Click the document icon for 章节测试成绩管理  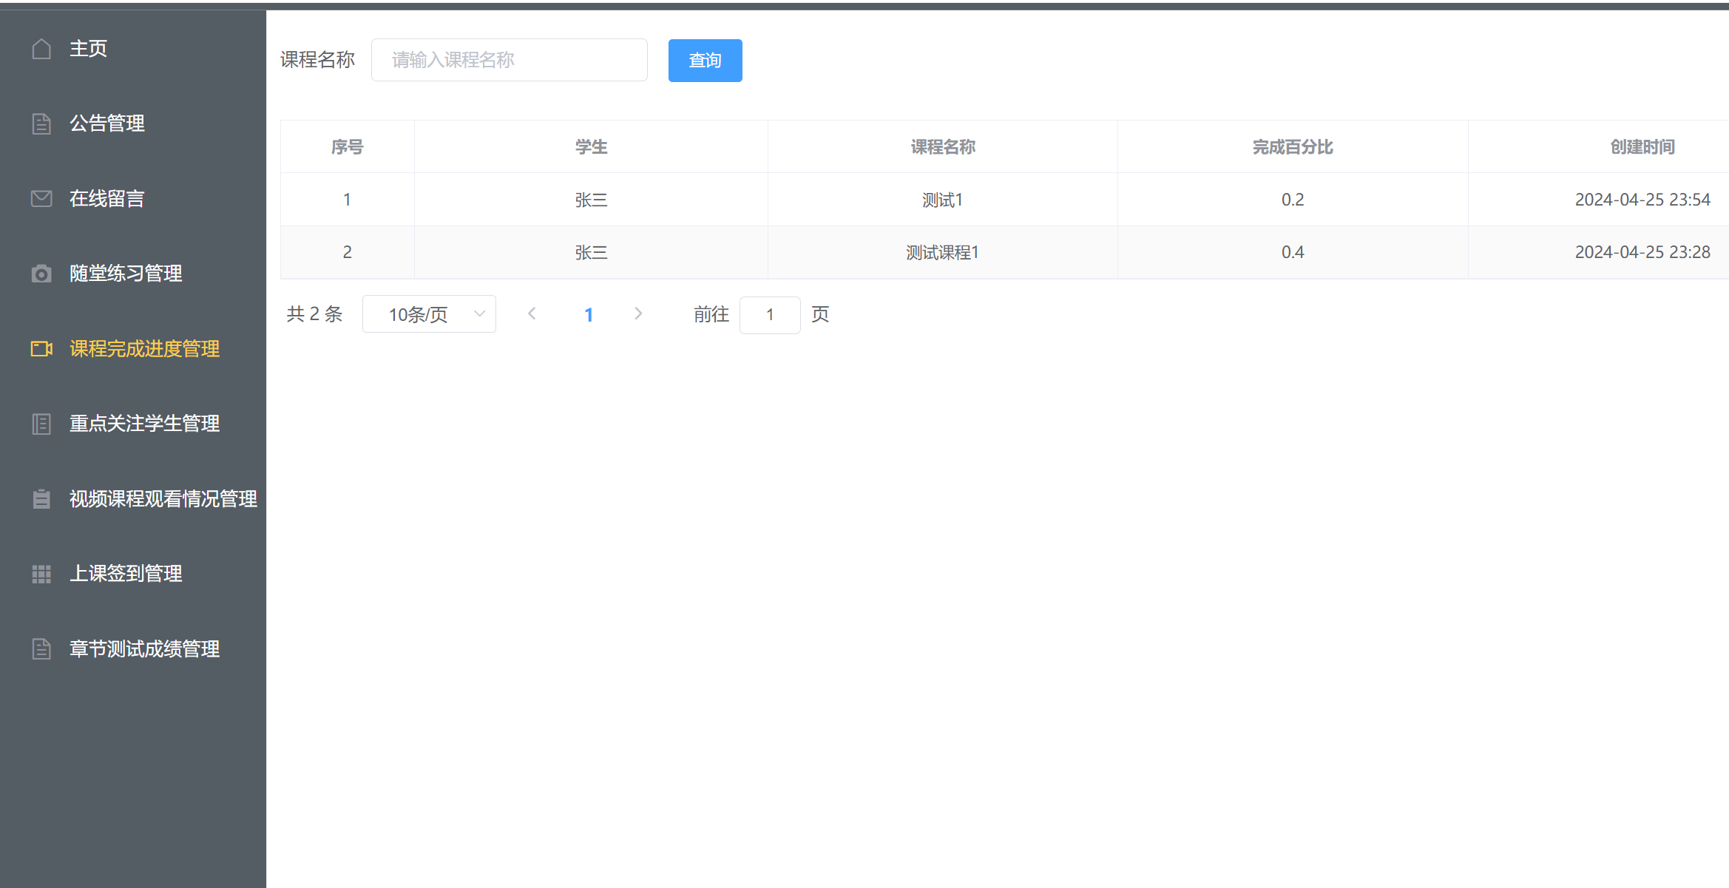coord(41,648)
